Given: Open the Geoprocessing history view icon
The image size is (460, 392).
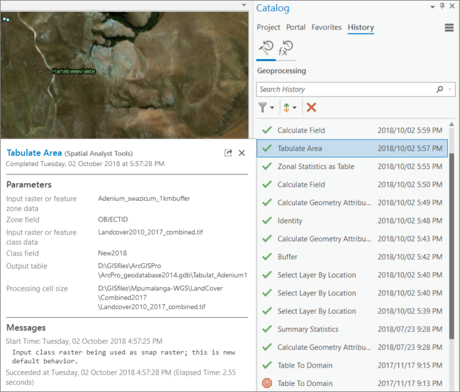Looking at the screenshot, I should pyautogui.click(x=266, y=48).
